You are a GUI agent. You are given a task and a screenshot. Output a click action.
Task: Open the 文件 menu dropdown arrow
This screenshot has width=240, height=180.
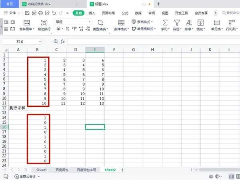tap(19, 13)
